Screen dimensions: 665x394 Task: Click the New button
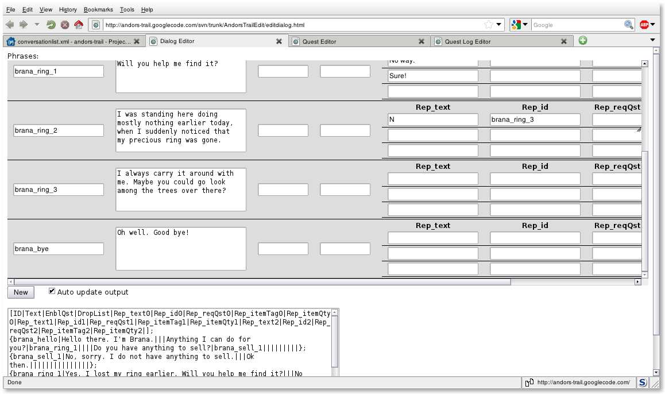coord(21,292)
